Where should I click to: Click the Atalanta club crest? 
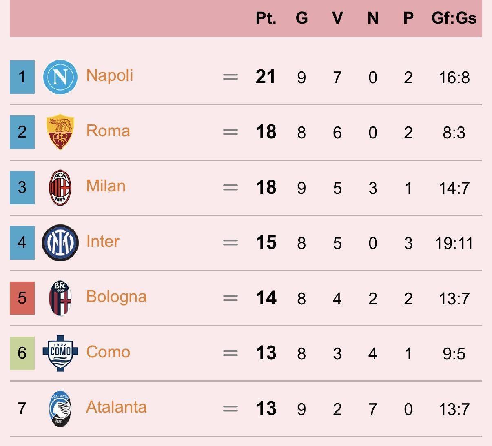[x=60, y=408]
